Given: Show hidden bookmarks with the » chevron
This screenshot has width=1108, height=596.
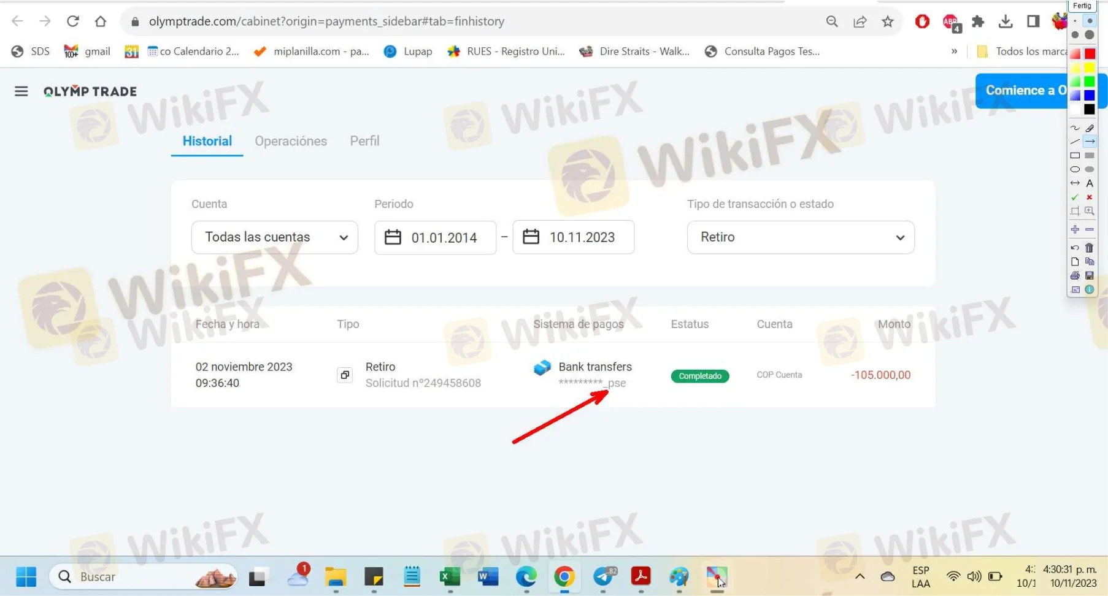Looking at the screenshot, I should pyautogui.click(x=954, y=52).
